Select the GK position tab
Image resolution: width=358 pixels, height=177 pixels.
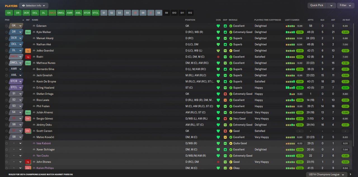[x=9, y=13]
